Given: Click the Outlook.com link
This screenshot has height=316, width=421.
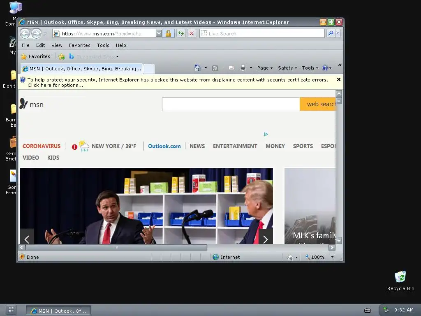Looking at the screenshot, I should coord(164,146).
